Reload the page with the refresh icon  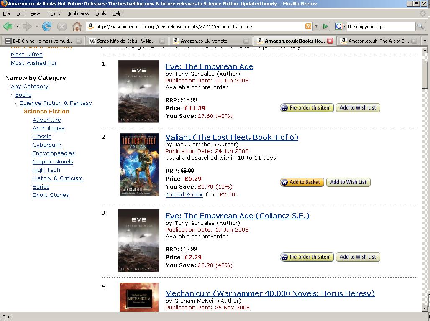point(47,27)
